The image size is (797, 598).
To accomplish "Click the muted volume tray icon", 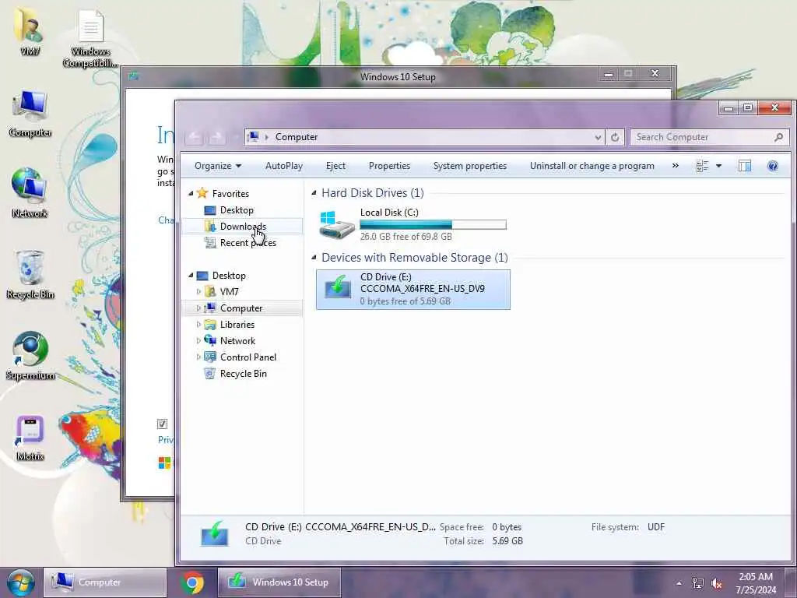I will pyautogui.click(x=717, y=583).
